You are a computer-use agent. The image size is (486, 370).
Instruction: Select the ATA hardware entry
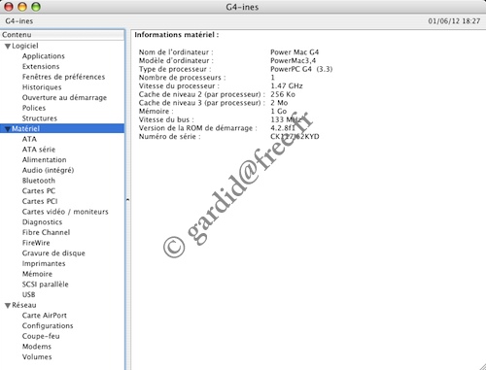[x=29, y=139]
